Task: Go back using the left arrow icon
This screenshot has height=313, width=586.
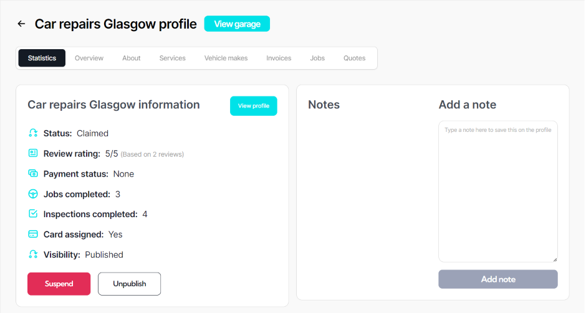Action: point(21,24)
